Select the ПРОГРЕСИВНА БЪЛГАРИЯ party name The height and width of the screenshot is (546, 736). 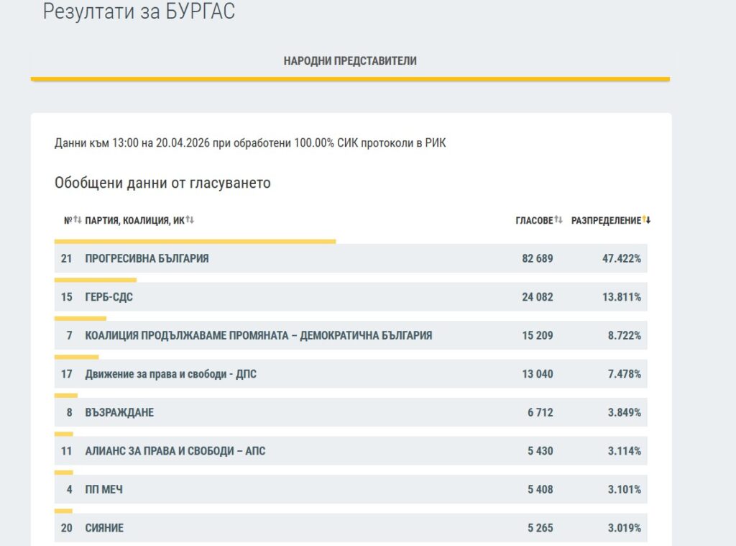[147, 258]
